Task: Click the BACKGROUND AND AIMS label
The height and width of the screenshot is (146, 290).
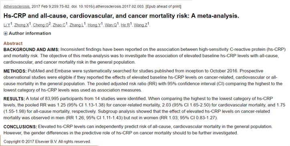Action: pos(31,50)
